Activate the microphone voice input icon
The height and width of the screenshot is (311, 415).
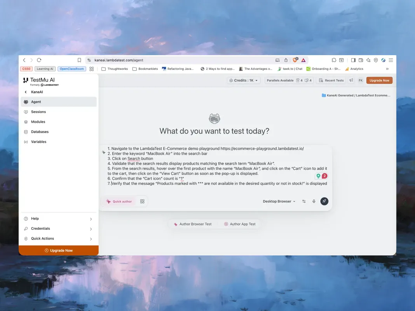[x=314, y=201]
